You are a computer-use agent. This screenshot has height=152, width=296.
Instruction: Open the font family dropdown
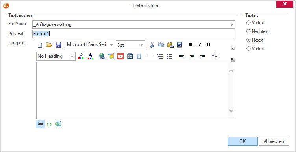[x=111, y=45]
